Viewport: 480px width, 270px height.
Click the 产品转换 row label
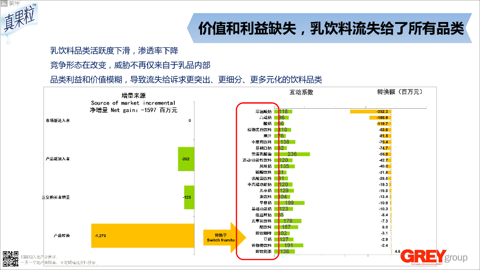(x=62, y=236)
